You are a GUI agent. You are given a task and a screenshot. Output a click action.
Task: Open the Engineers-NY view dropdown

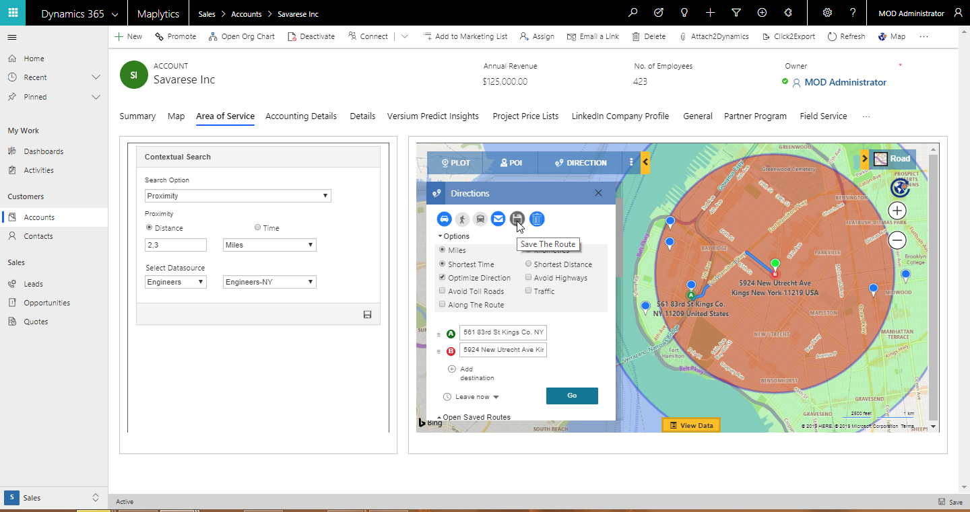coord(269,282)
